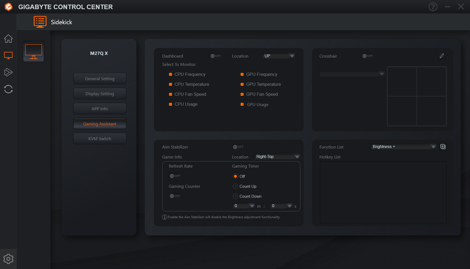This screenshot has width=470, height=269.
Task: Open the Display Setting tab
Action: point(100,94)
